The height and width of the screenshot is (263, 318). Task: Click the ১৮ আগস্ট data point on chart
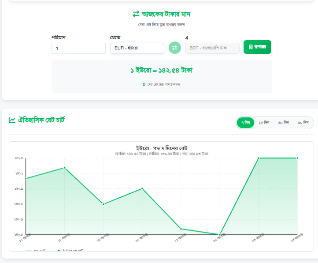pyautogui.click(x=64, y=168)
